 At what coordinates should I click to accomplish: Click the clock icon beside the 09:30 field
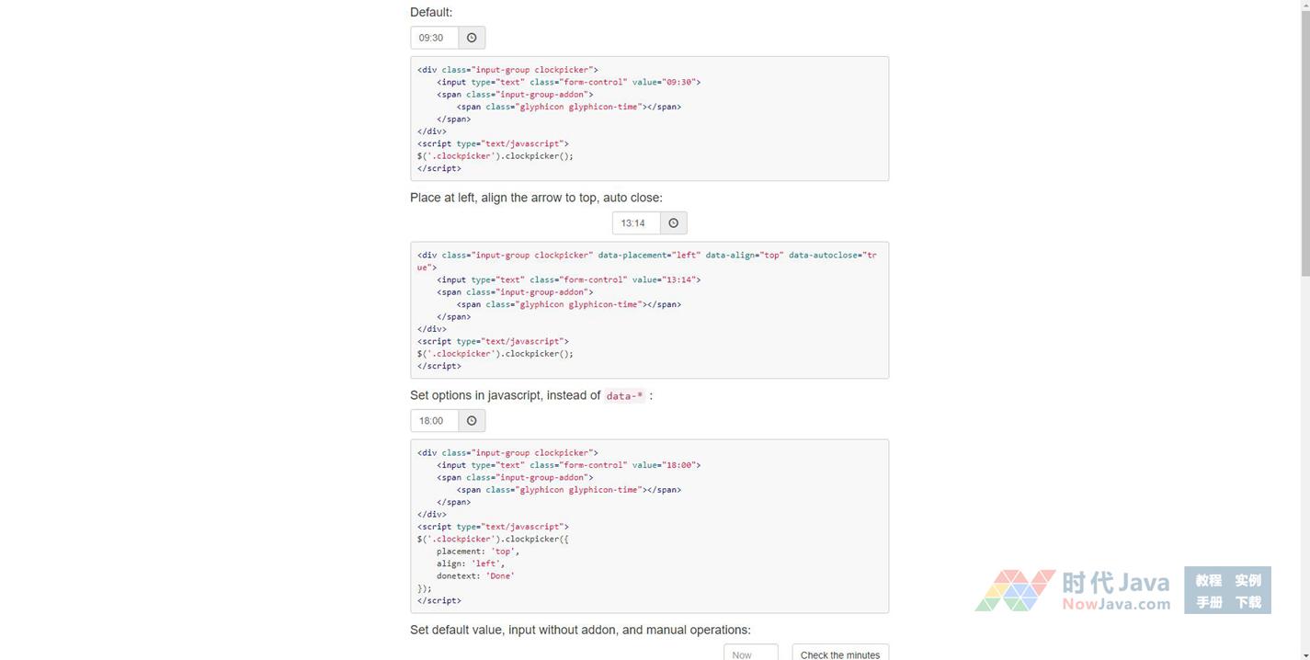click(x=472, y=38)
